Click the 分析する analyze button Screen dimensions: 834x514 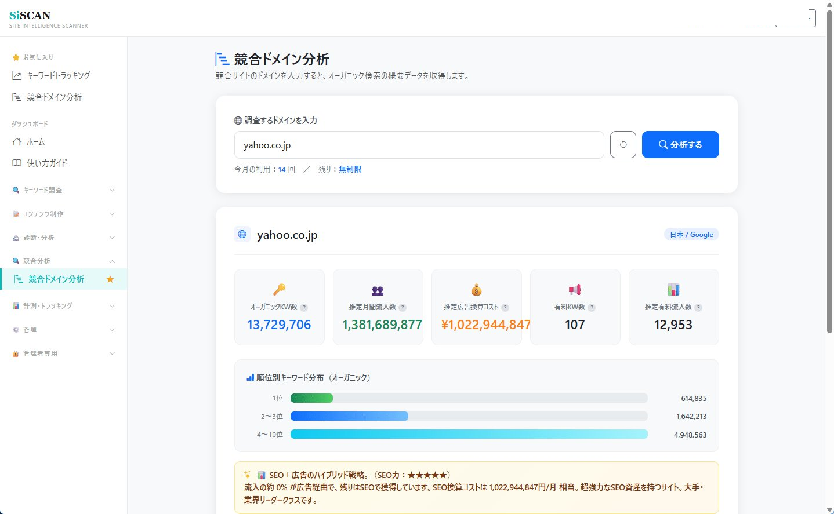[680, 145]
